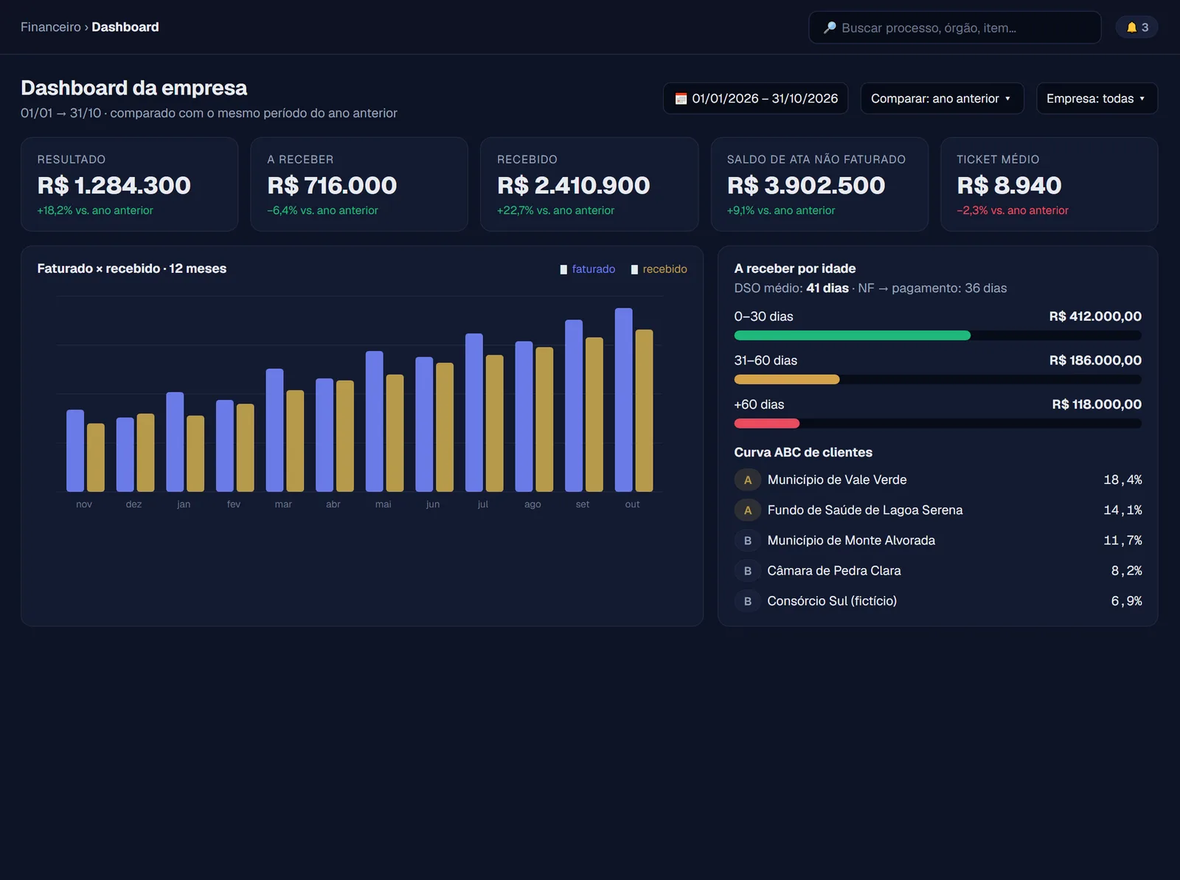This screenshot has width=1180, height=880.
Task: Click the Curva ABC de clientes heading
Action: (x=803, y=452)
